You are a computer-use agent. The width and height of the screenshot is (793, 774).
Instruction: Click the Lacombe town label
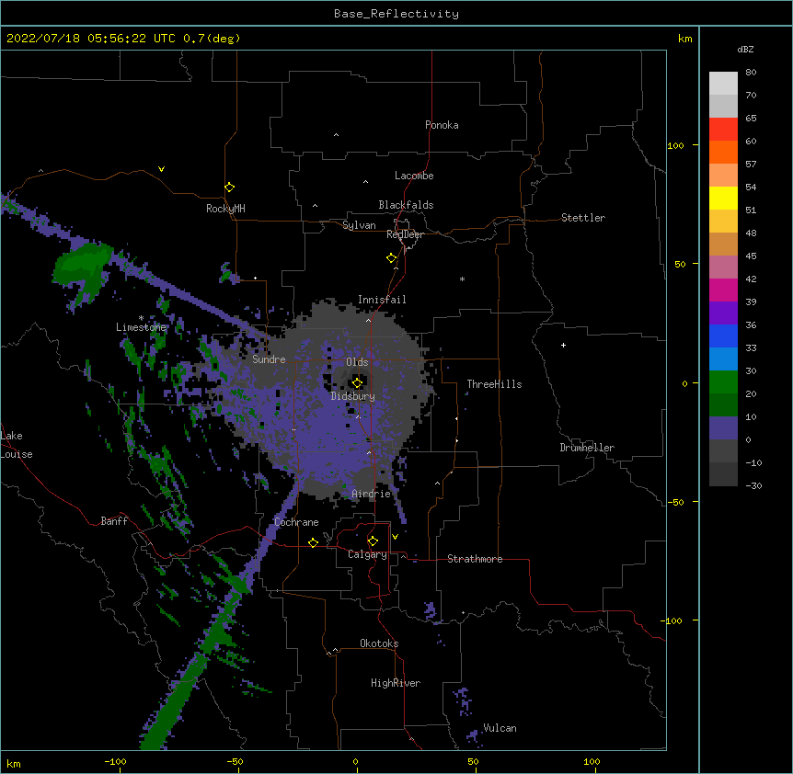pyautogui.click(x=414, y=176)
